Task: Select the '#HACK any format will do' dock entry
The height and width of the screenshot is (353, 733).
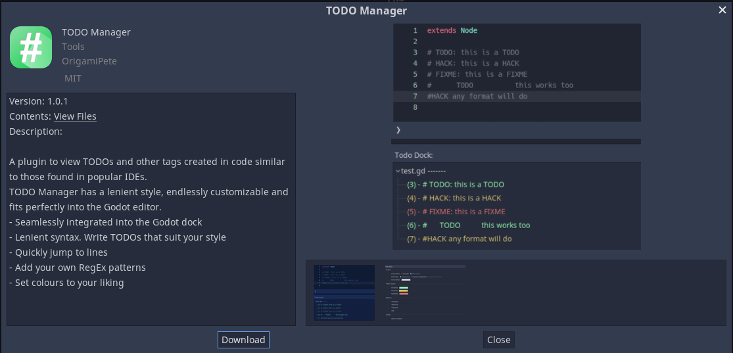Action: 459,239
